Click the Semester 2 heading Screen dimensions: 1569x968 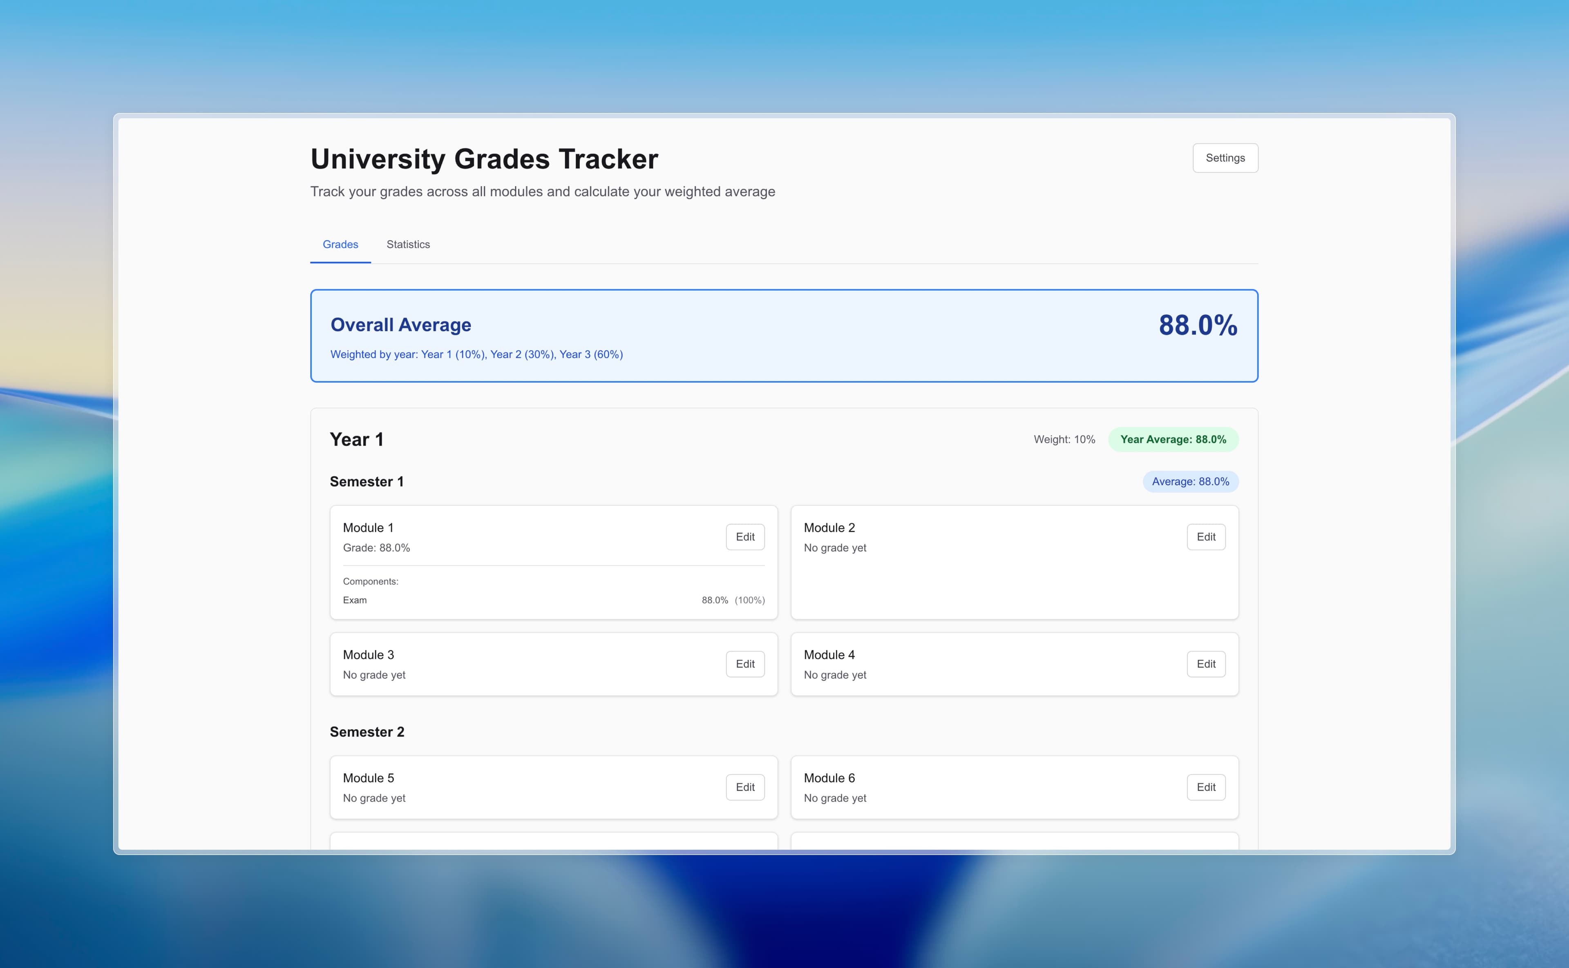tap(367, 732)
